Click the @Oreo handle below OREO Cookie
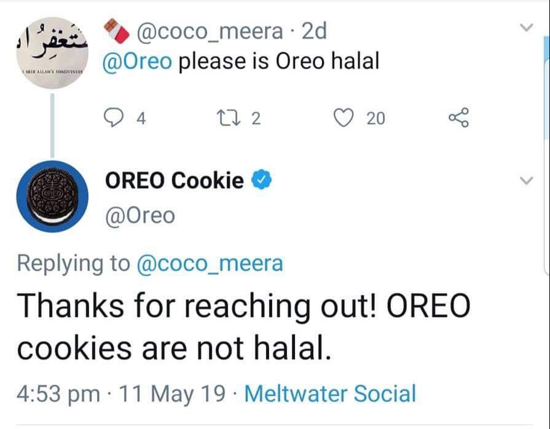Viewport: 550px width, 429px height. [x=140, y=216]
